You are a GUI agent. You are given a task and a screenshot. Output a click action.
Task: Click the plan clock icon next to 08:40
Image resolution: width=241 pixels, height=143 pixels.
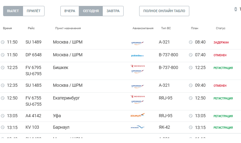point(191,42)
